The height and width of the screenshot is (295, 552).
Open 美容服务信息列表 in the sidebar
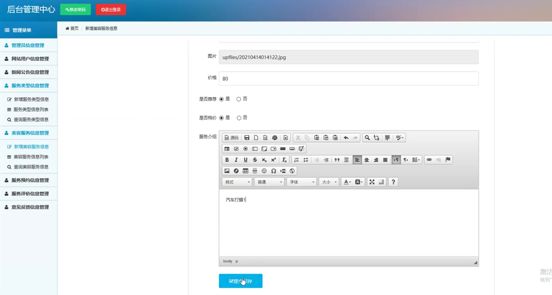click(x=31, y=157)
